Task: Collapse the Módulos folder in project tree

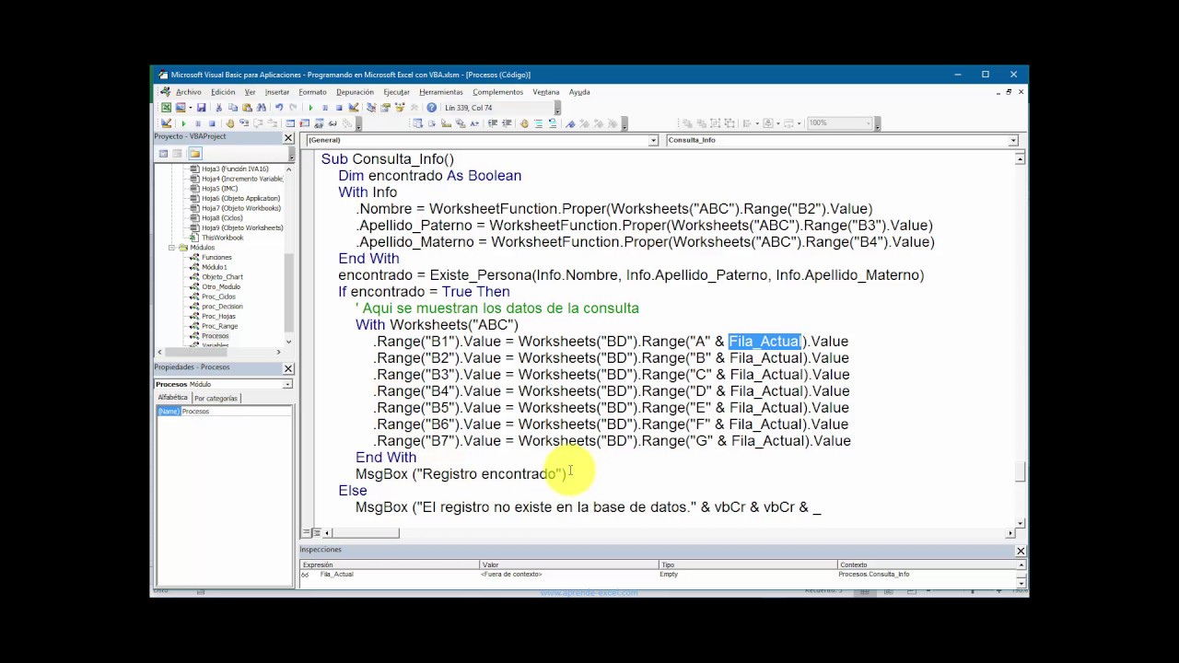Action: click(x=171, y=248)
